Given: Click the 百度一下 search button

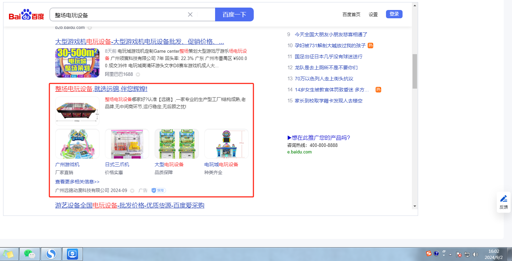Looking at the screenshot, I should [234, 14].
